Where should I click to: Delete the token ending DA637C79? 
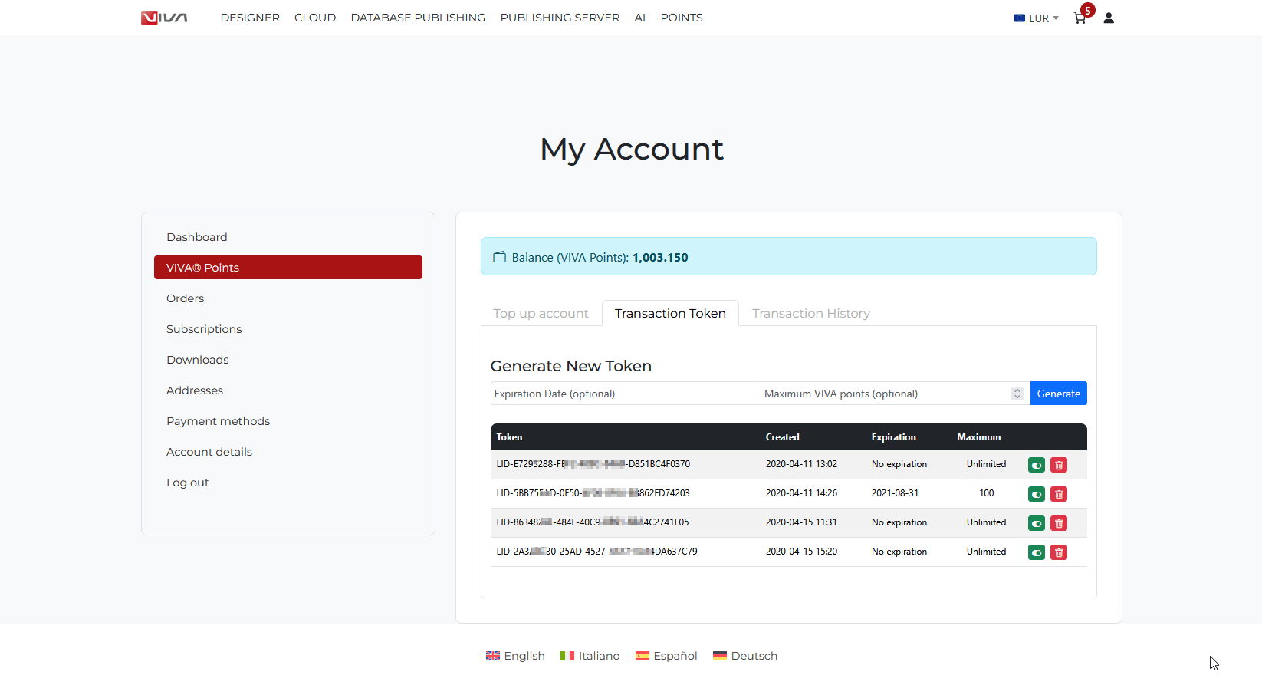pos(1059,552)
